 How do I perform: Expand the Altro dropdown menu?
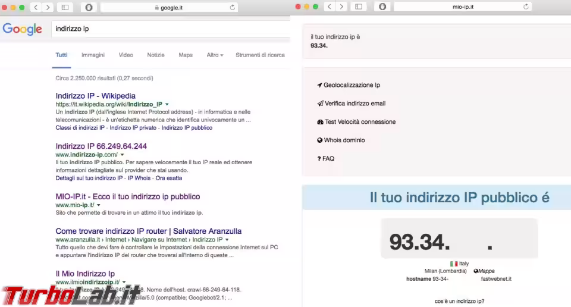215,55
